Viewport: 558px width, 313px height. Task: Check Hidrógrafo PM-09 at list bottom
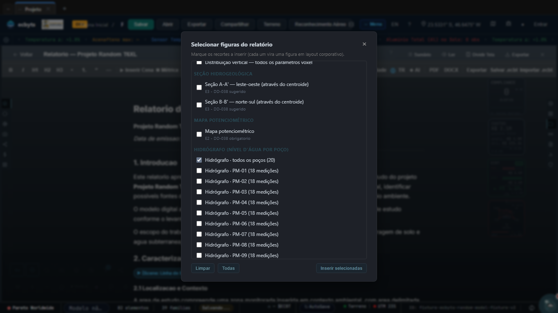click(x=199, y=256)
